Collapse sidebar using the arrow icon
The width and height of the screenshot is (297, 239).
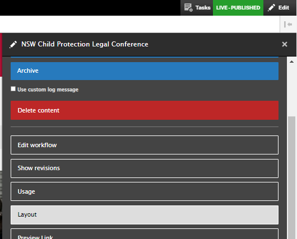click(x=288, y=24)
